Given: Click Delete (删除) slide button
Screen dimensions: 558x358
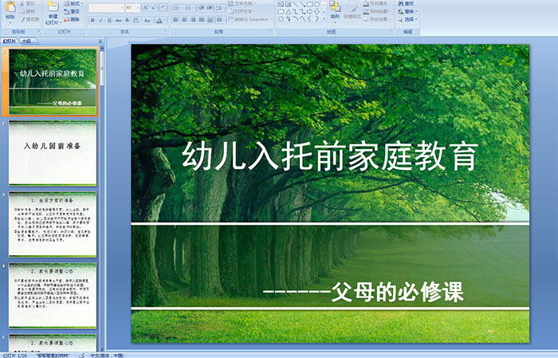Looking at the screenshot, I should click(72, 19).
